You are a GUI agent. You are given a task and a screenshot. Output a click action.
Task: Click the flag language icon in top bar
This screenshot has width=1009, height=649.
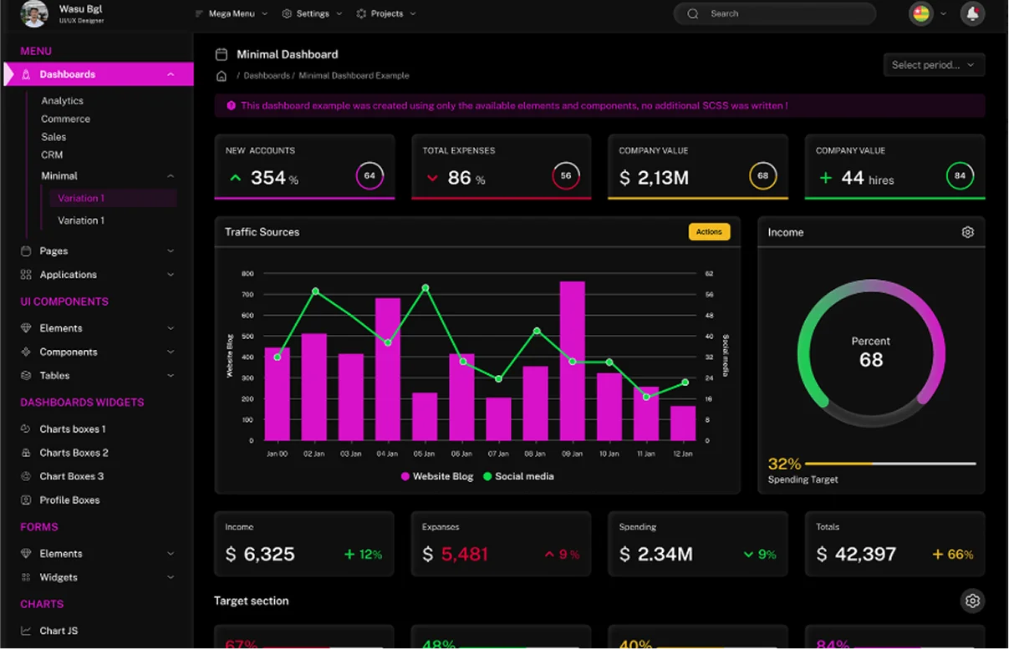pos(920,13)
